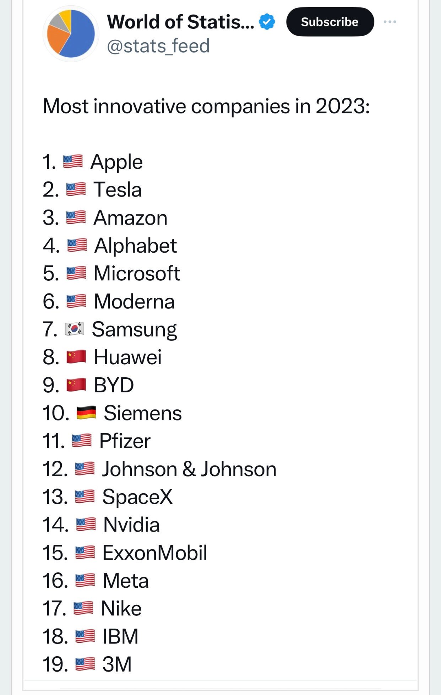Click the South Korea flag beside Samsung
The height and width of the screenshot is (695, 441).
74,329
